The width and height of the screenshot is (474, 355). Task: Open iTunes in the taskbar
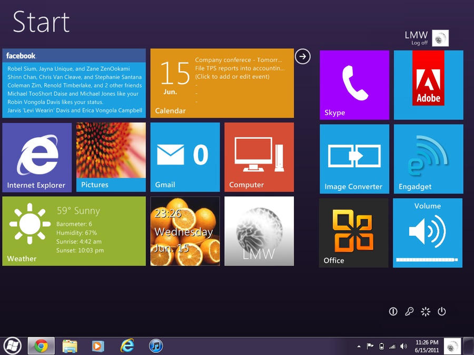click(x=156, y=346)
